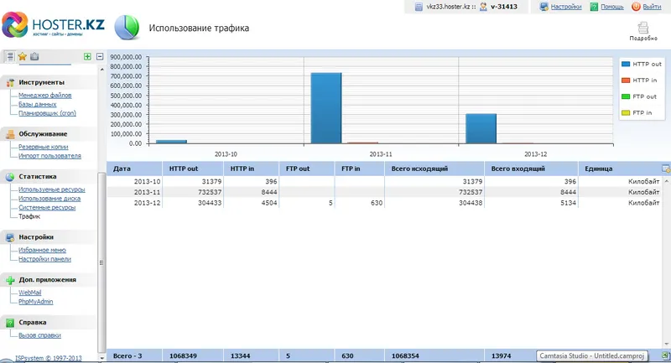
Task: Click the user icon beside v-31413
Action: coord(483,7)
